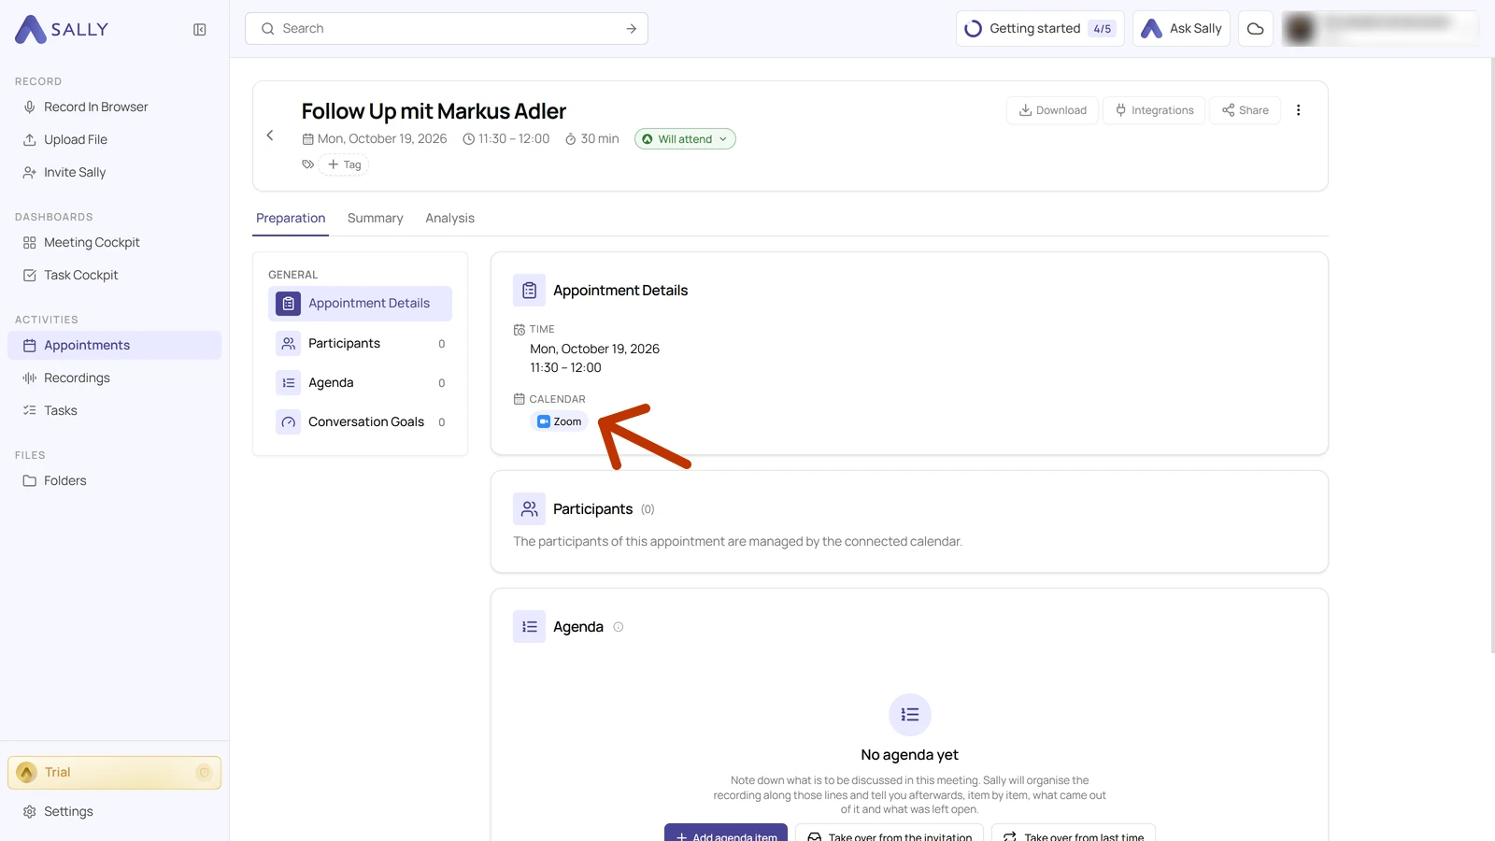Switch to the Summary tab

[x=376, y=218]
